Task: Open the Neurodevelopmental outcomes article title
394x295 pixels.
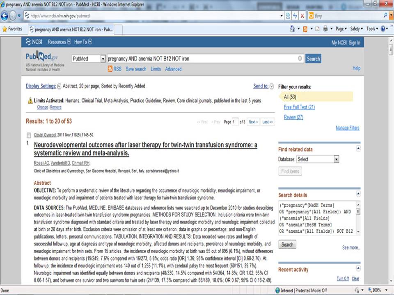Action: tap(145, 149)
